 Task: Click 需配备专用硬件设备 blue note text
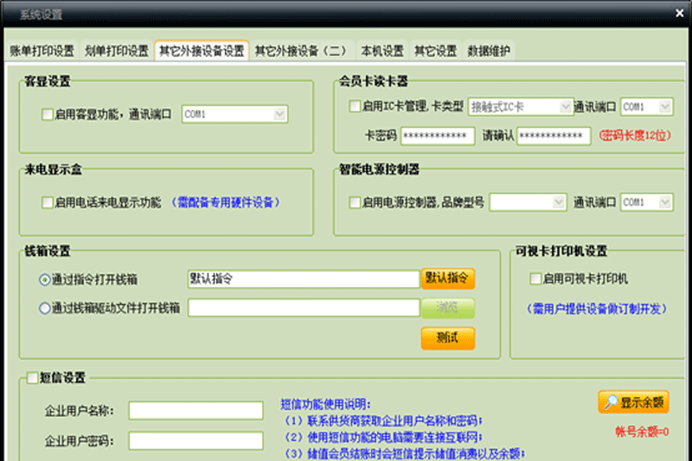225,202
